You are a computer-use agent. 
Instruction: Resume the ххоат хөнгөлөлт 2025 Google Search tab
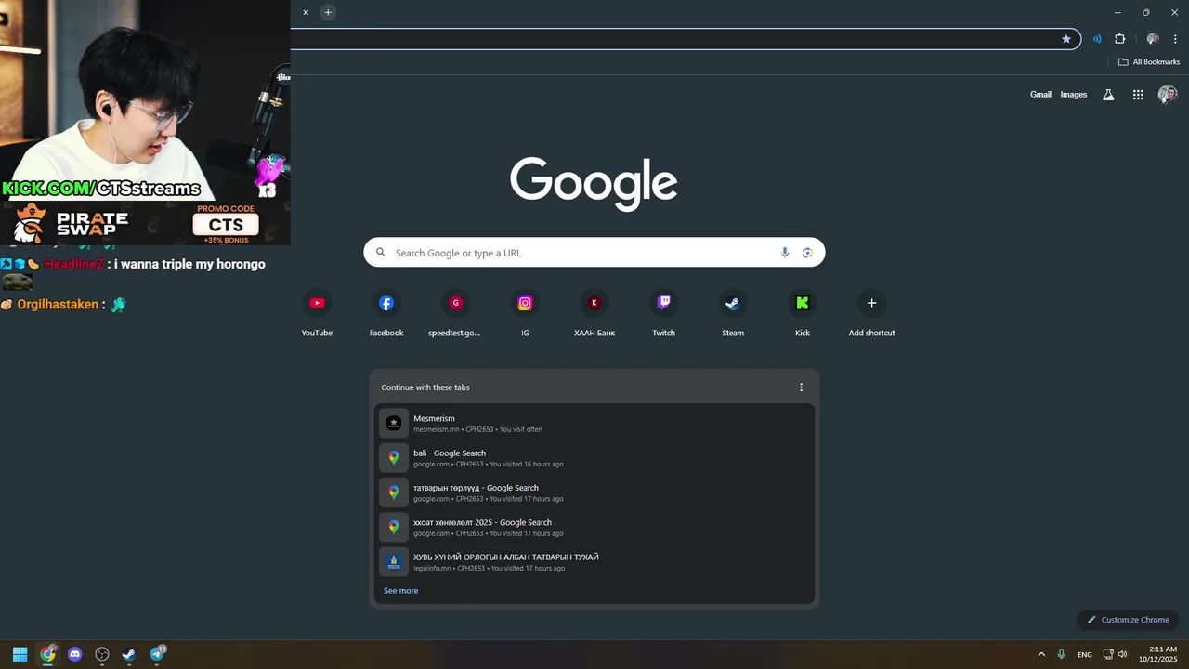tap(594, 527)
